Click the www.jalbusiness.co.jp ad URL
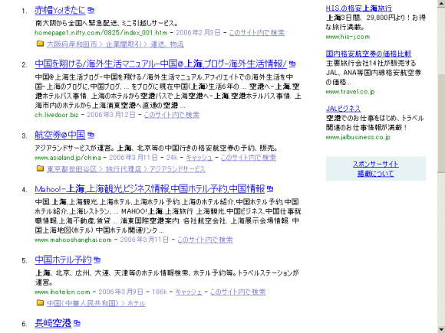445x333 pixels. (x=358, y=137)
